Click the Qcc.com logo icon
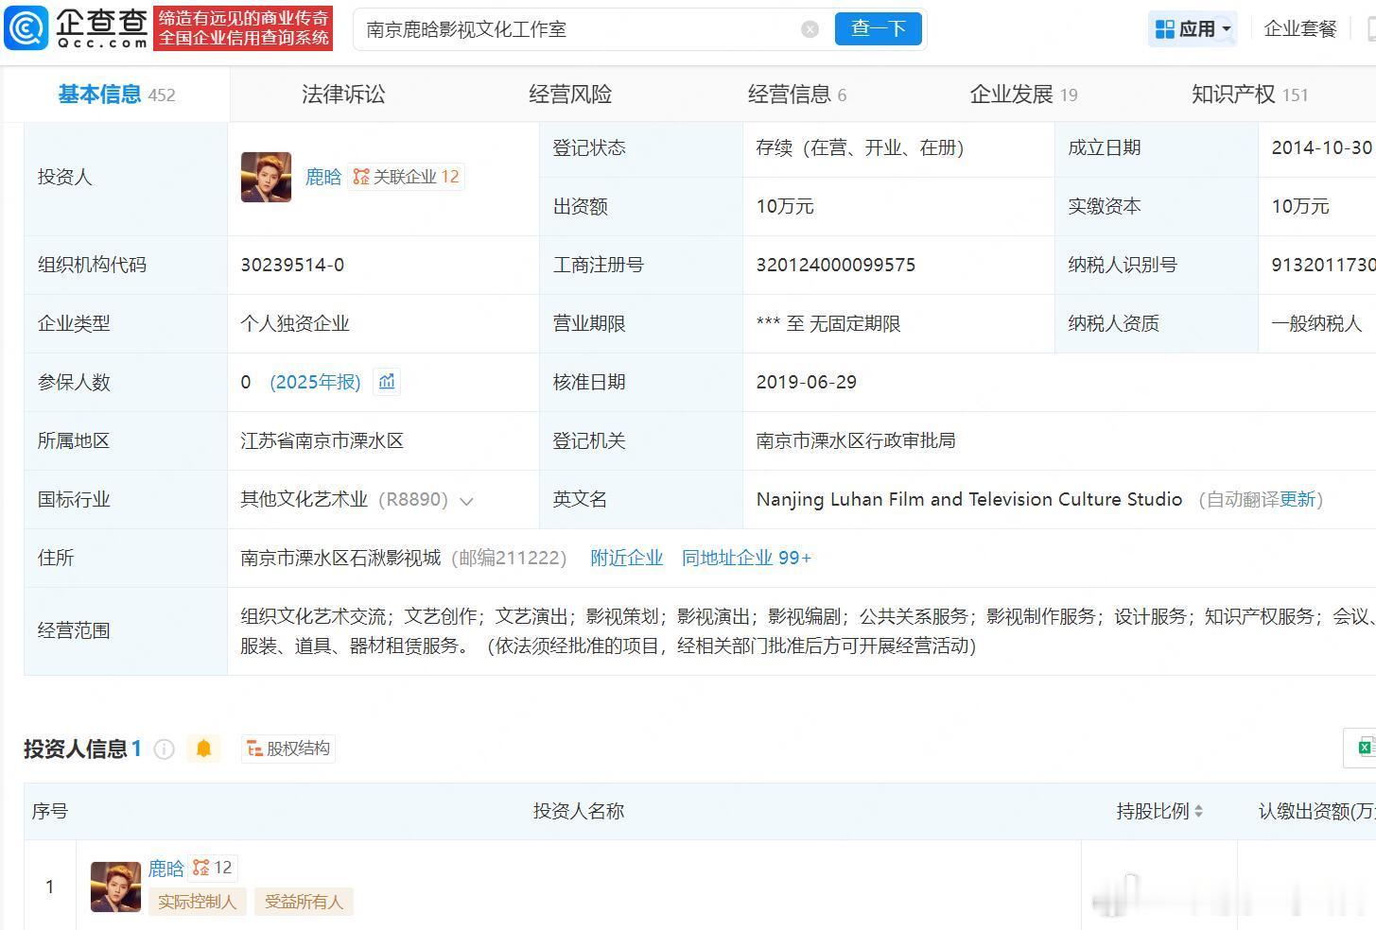 tap(26, 28)
